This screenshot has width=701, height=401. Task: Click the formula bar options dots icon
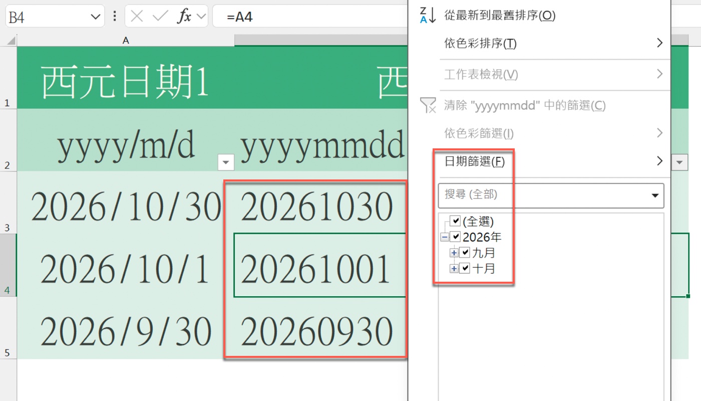click(115, 17)
